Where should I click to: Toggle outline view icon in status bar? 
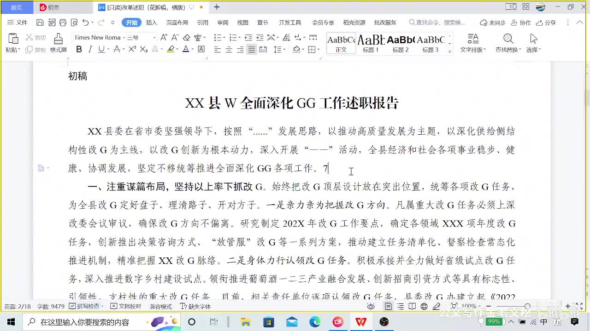(401, 307)
